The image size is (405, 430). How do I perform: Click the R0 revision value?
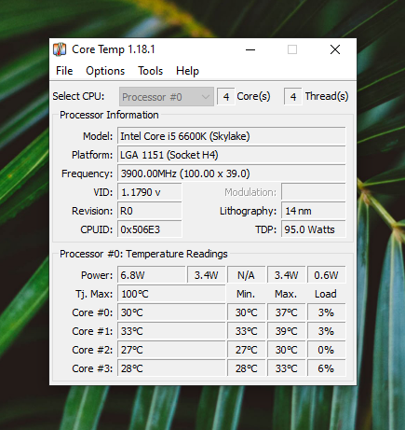coord(150,211)
